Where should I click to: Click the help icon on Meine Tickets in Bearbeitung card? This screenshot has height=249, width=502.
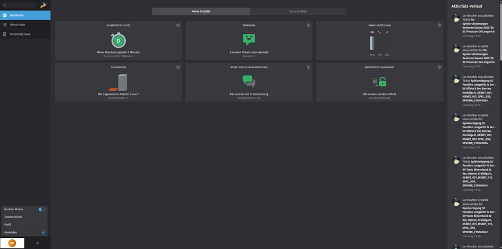coord(309,67)
